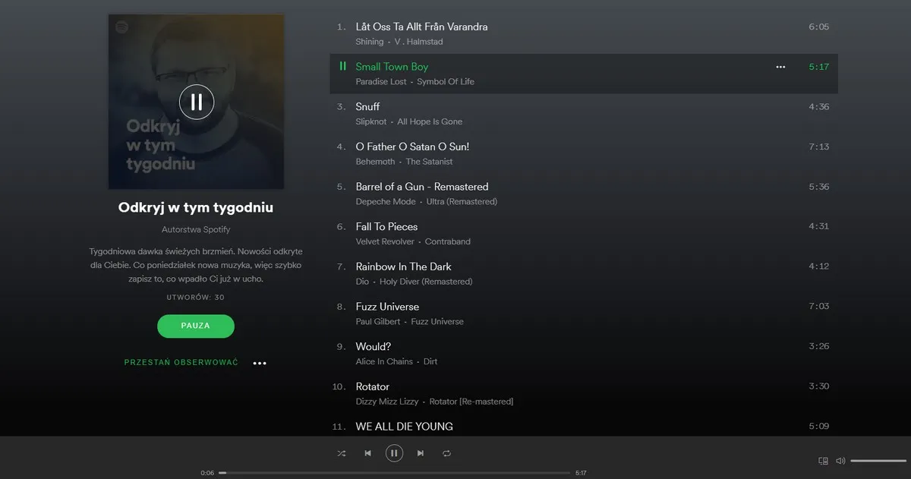This screenshot has width=911, height=479.
Task: Open the Slipknot artist link
Action: [x=371, y=121]
